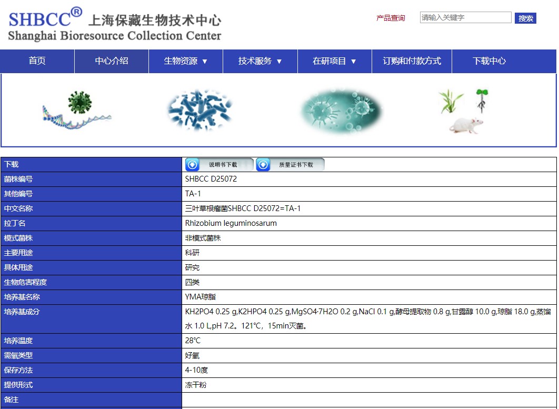Click the 科研 main use value

point(192,253)
